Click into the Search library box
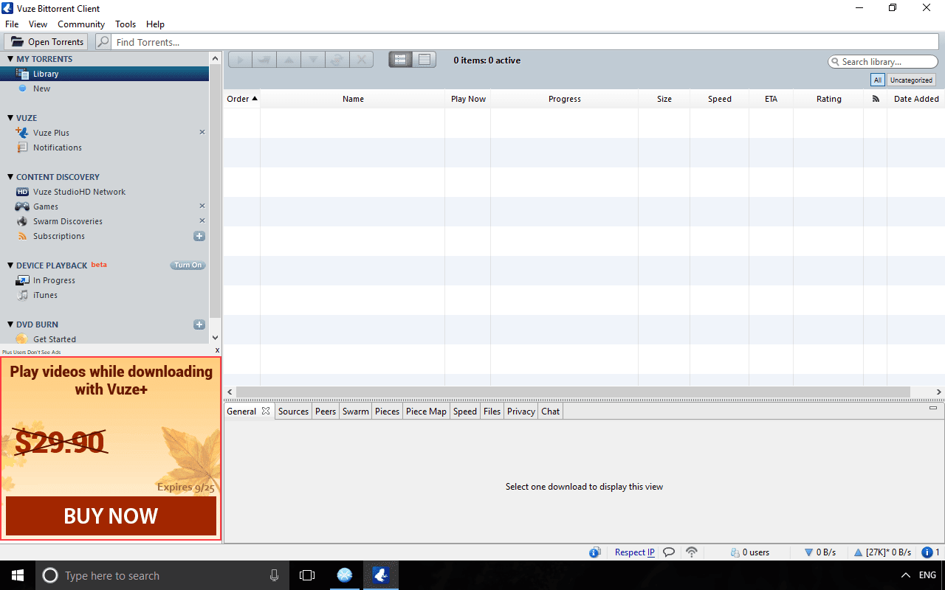Screen dimensions: 945x590 coord(883,62)
